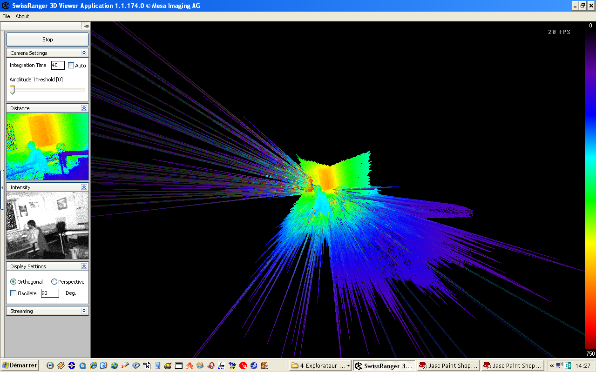Click the Integration Time input field
596x372 pixels.
pyautogui.click(x=58, y=66)
